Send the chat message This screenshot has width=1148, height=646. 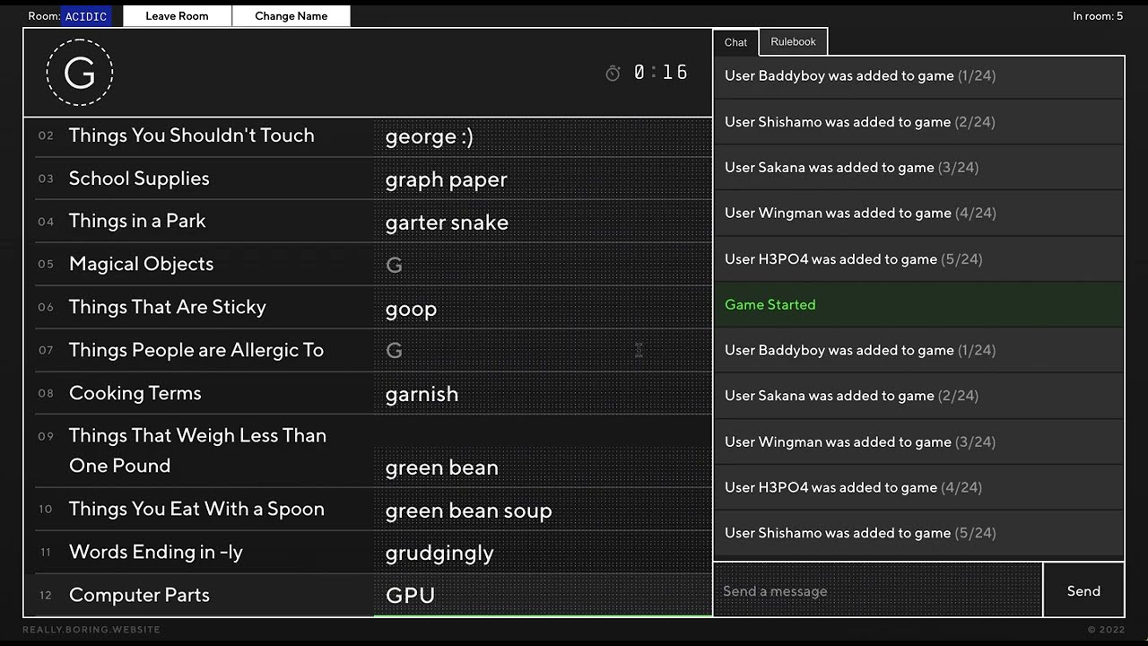click(1083, 590)
